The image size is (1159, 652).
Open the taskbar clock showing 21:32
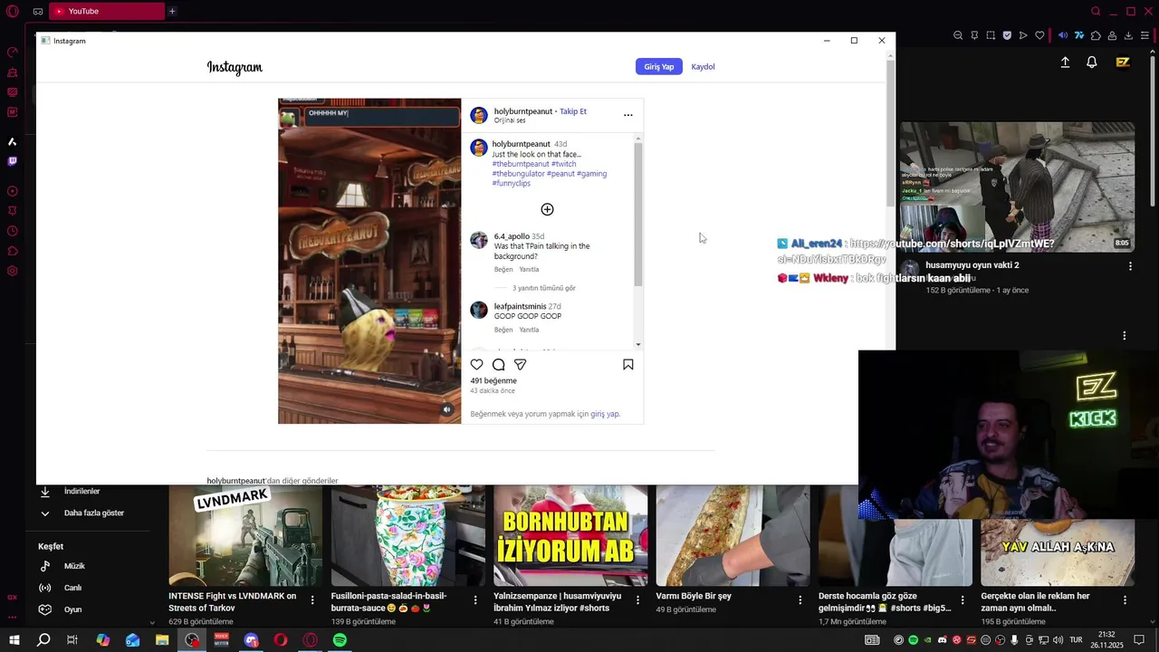1106,640
